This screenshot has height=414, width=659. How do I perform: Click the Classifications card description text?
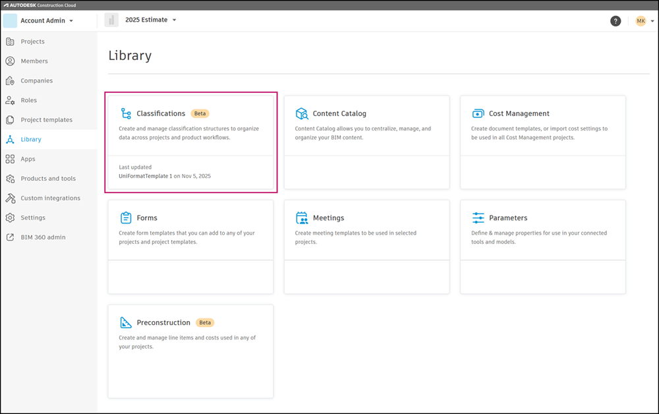188,133
